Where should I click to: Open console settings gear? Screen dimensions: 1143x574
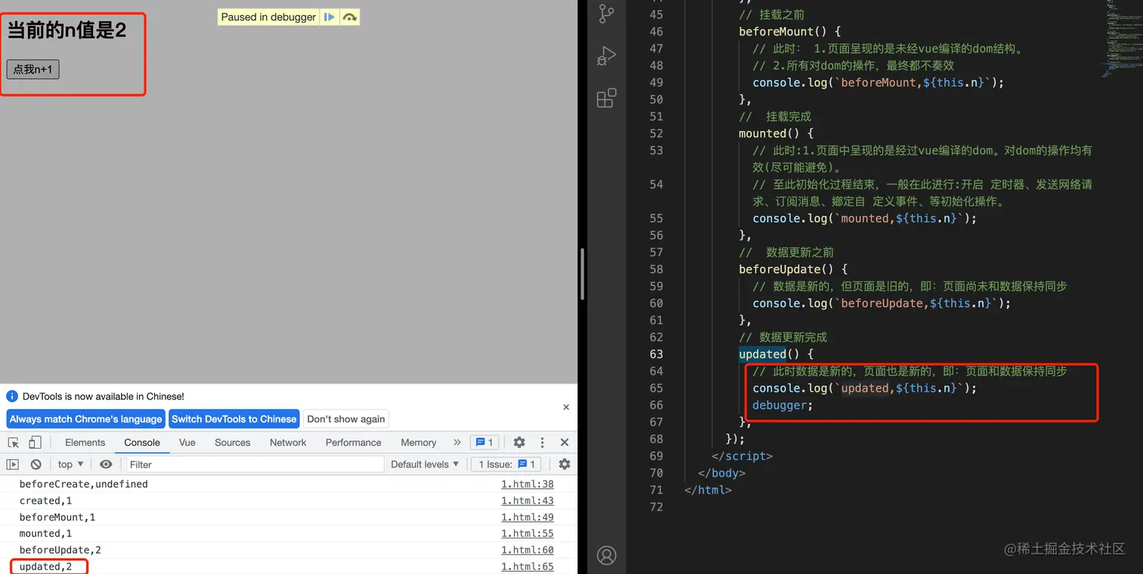(565, 464)
